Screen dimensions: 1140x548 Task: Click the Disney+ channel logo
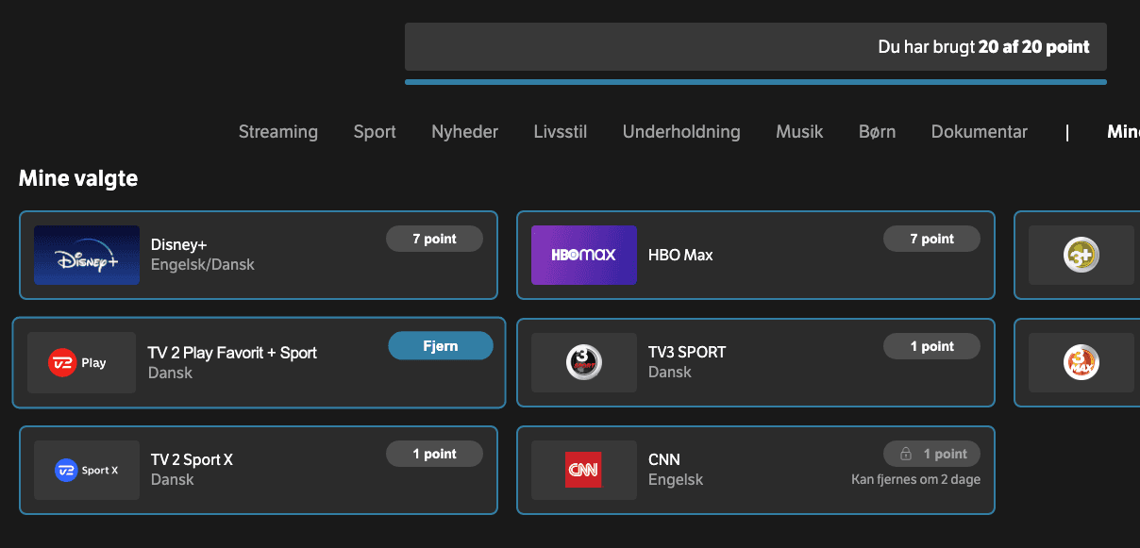[x=86, y=255]
